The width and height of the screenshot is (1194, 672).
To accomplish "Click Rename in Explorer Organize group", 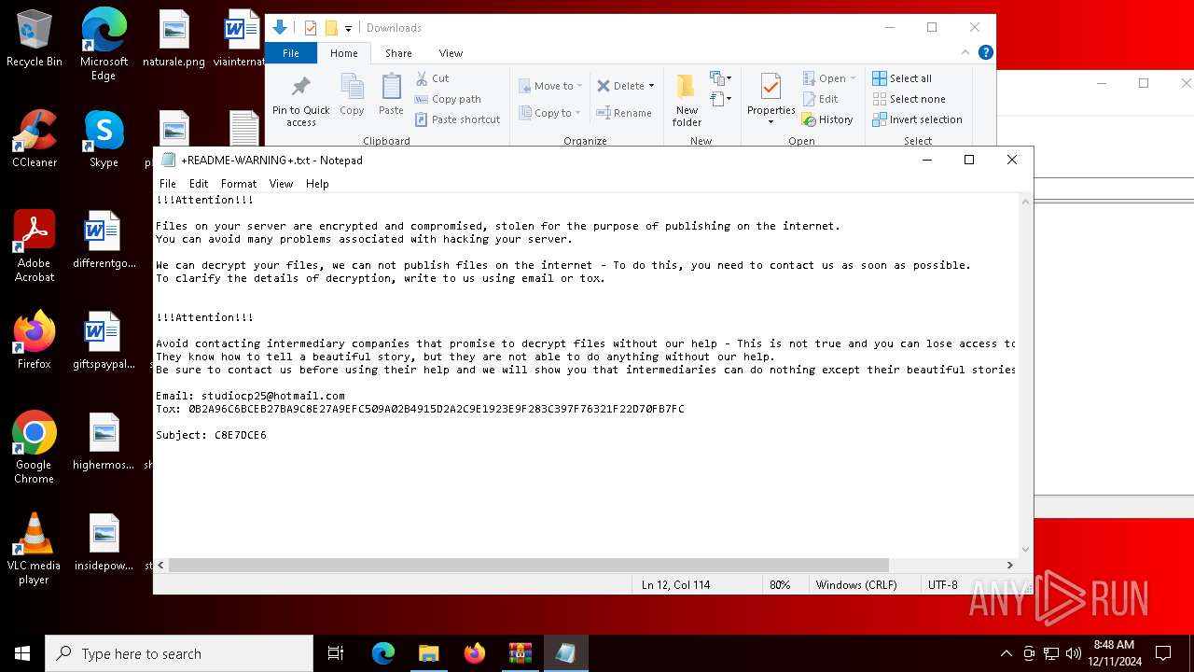I will (624, 113).
